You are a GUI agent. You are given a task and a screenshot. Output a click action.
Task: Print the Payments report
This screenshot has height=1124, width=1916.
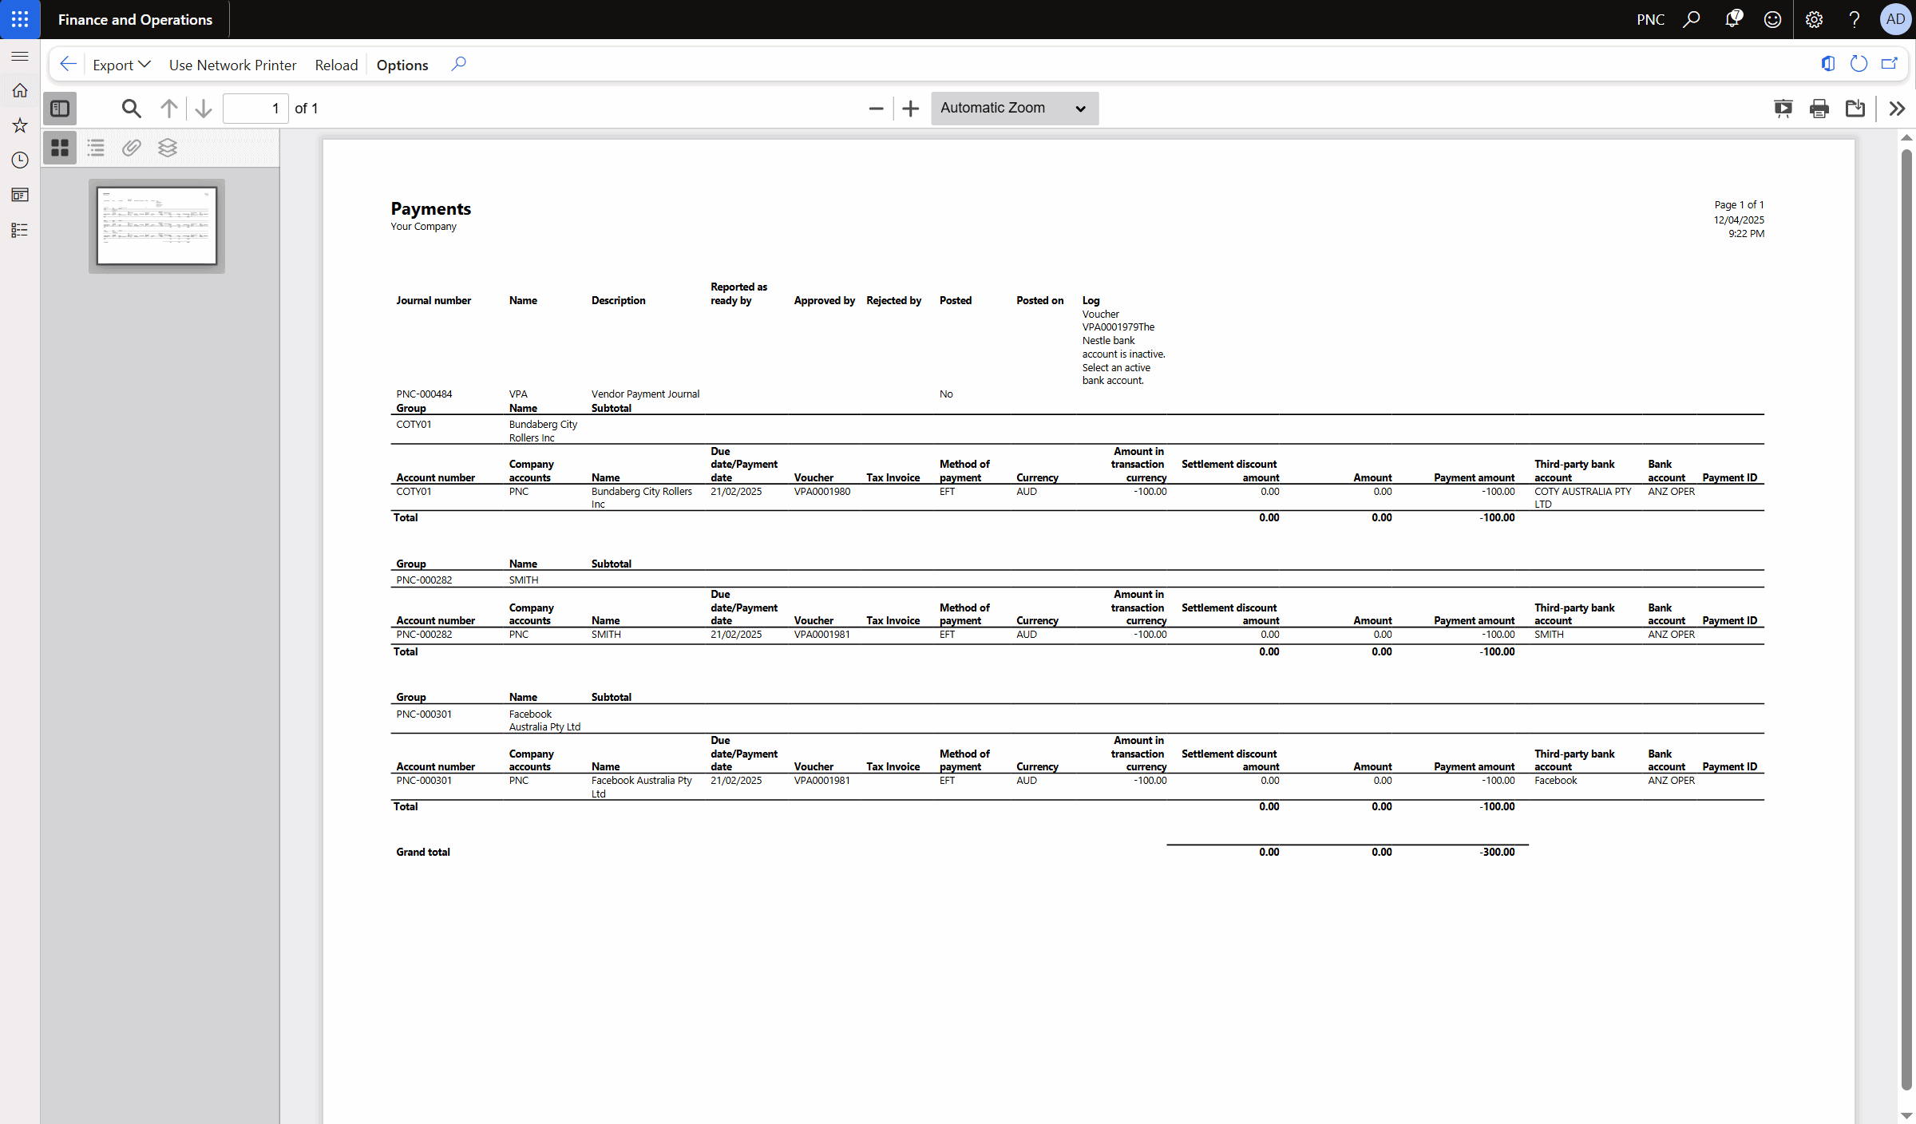(x=1819, y=109)
